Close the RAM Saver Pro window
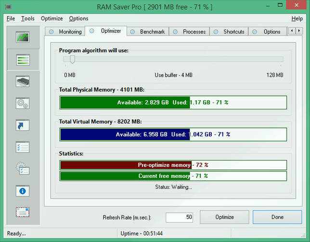 click(296, 5)
